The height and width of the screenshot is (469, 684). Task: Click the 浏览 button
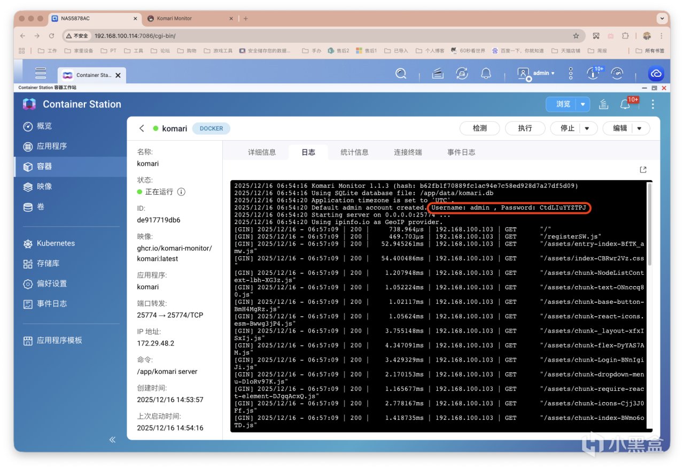(x=563, y=104)
